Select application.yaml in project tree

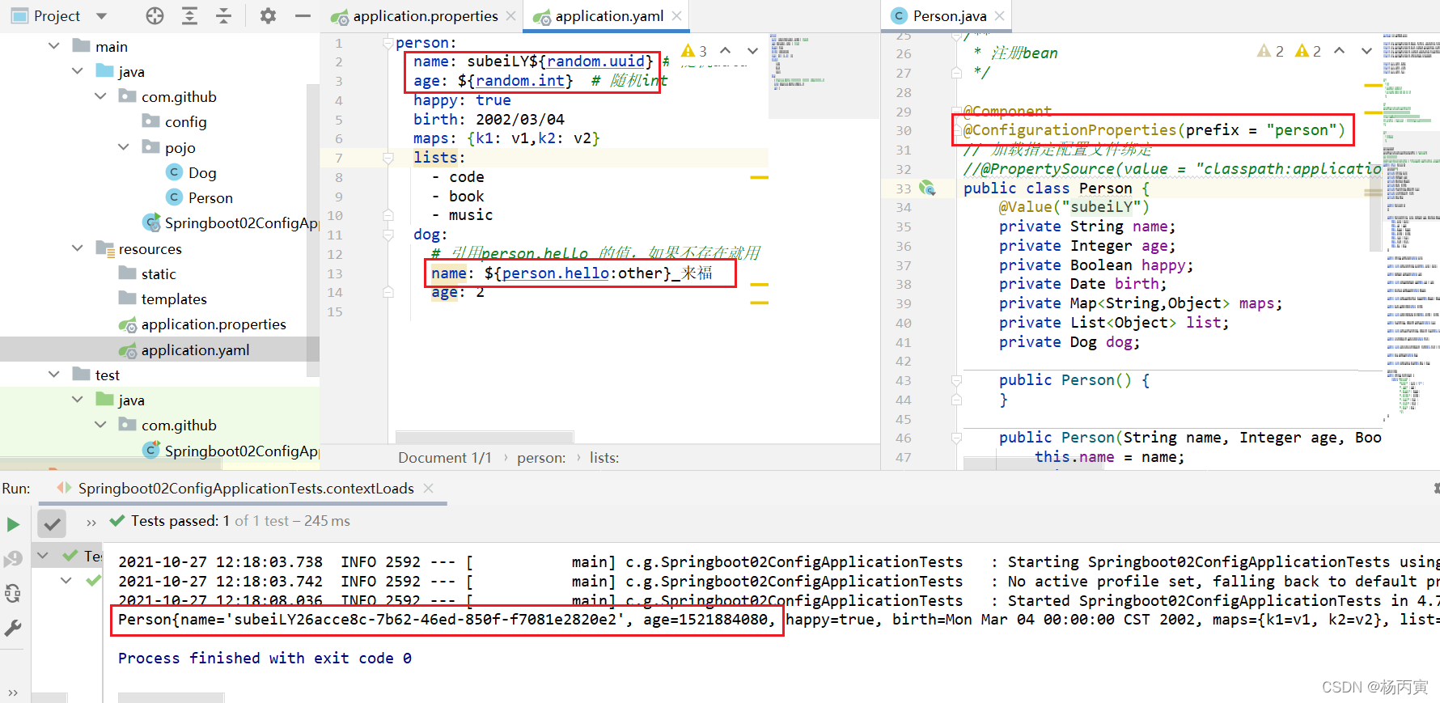point(195,350)
